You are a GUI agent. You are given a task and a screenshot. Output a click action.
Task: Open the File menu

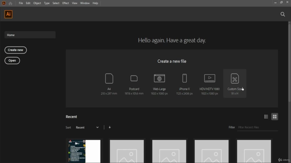tap(21, 3)
